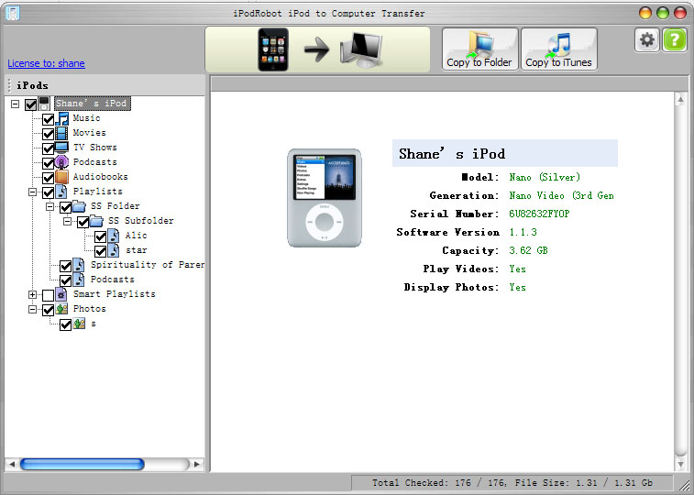Uncheck the star playlist checkbox

click(x=101, y=251)
